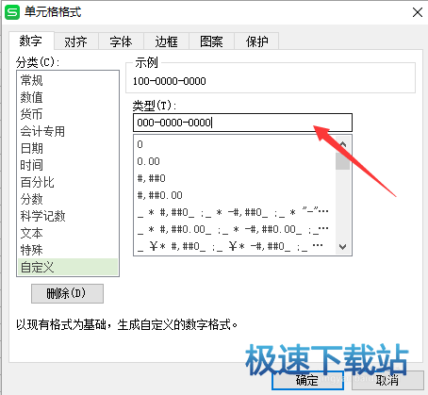Click the 类型 format input field
Viewport: 428px width, 395px height.
coord(242,123)
